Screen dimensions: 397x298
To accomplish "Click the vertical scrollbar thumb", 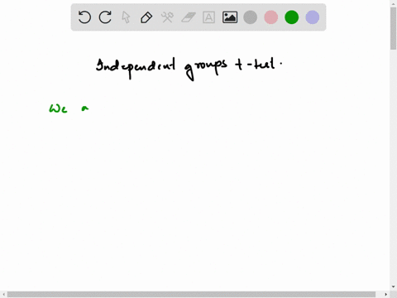I will point(393,29).
